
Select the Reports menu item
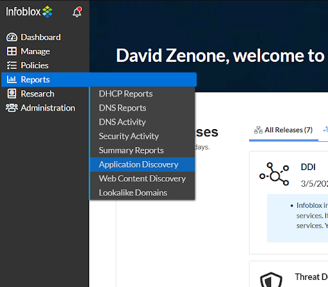click(x=99, y=79)
